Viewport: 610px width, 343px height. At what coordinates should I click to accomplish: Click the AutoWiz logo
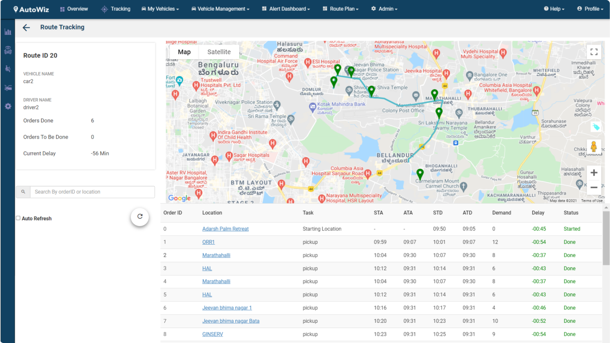[31, 9]
